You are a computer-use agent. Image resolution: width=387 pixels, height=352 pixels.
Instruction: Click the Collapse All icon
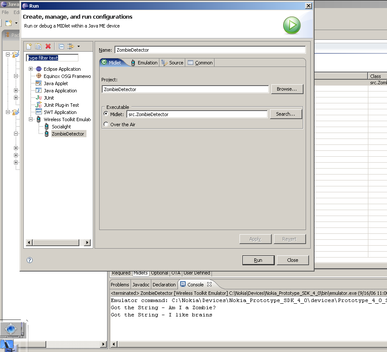click(x=61, y=46)
